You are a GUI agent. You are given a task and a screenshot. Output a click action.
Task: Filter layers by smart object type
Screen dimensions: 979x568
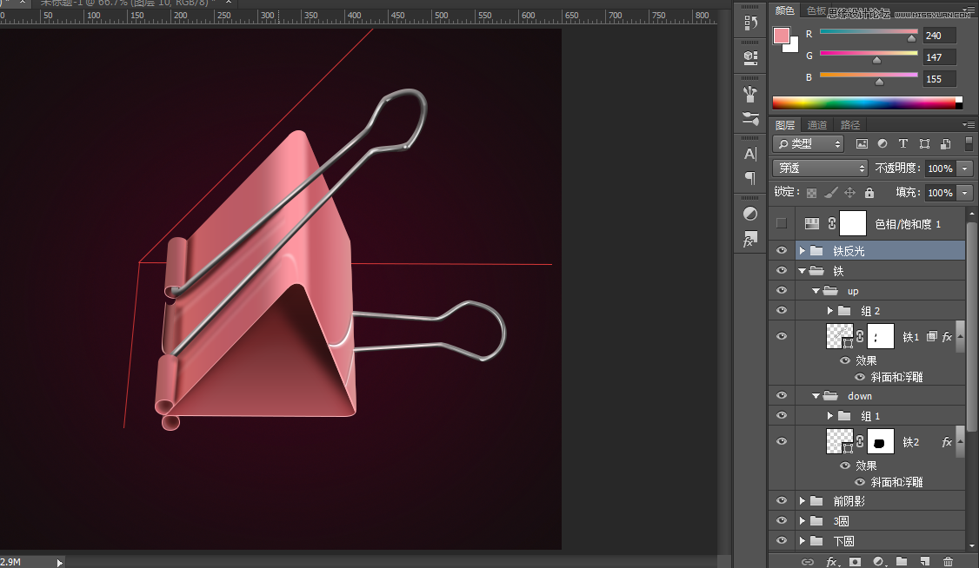coord(946,144)
